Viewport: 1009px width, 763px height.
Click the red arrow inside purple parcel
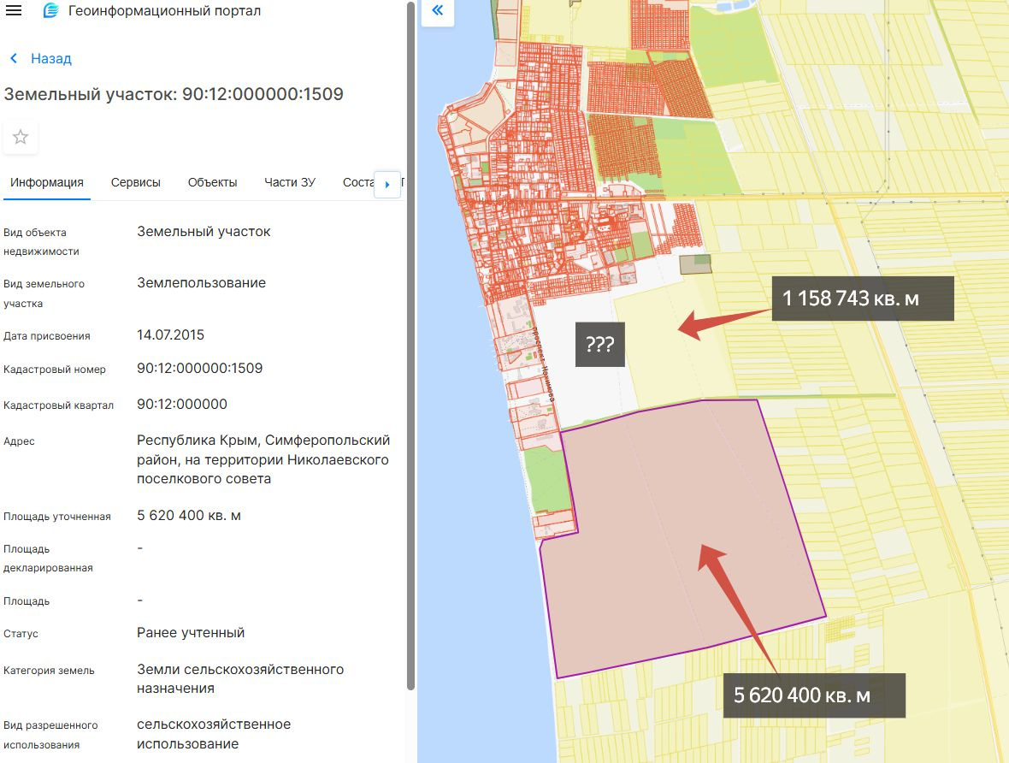(735, 599)
